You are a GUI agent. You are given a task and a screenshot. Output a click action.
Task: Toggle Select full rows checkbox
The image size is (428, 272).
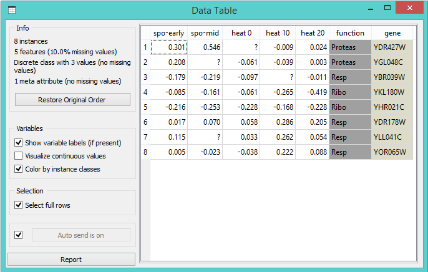18,205
